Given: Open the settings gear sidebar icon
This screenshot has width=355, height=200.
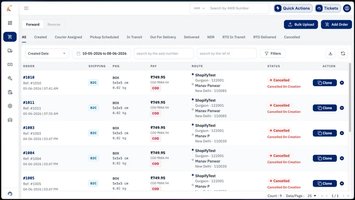Looking at the screenshot, I should click(10, 106).
